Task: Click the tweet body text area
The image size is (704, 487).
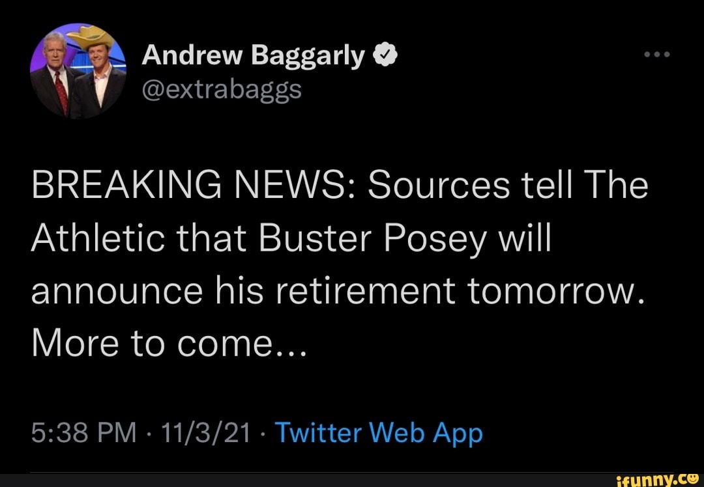Action: coord(339,264)
